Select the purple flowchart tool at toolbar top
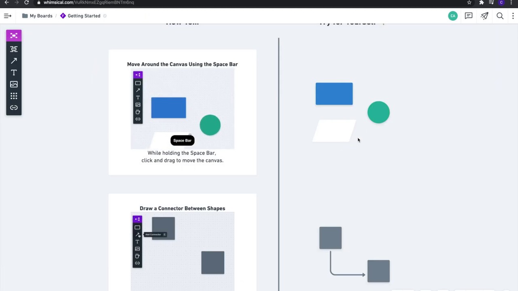 tap(14, 36)
